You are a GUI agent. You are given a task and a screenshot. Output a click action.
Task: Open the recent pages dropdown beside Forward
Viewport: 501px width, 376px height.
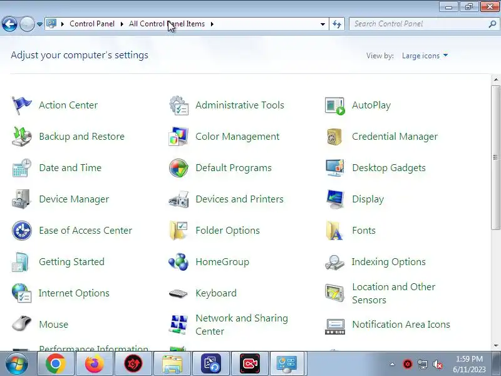(39, 24)
